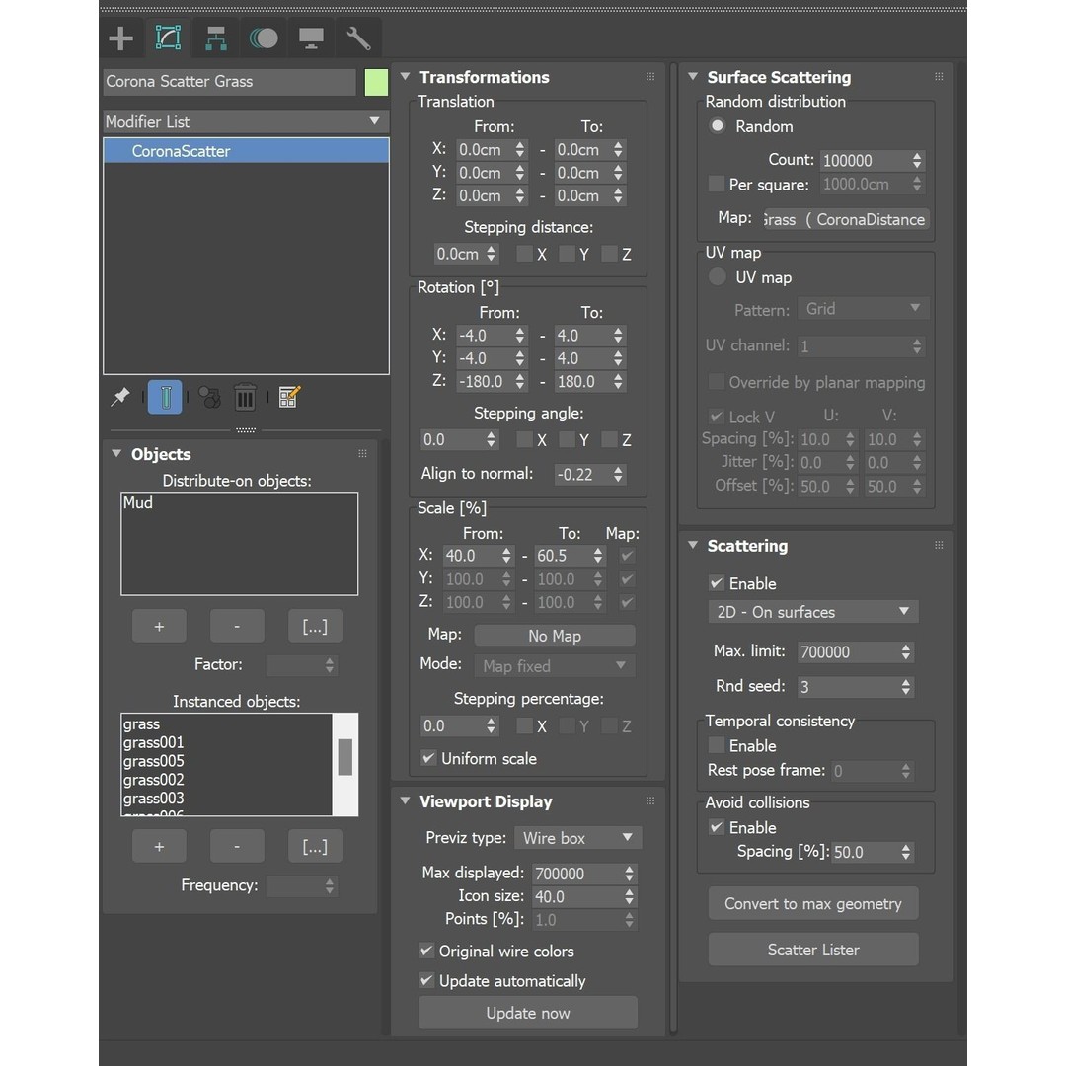This screenshot has width=1066, height=1066.
Task: Select the Random distribution radio button
Action: click(717, 126)
